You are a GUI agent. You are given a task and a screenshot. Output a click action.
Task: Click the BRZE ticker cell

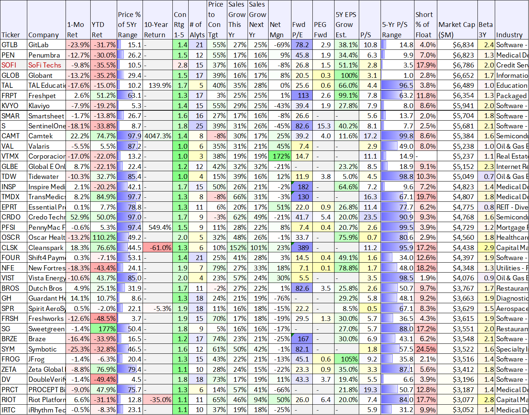click(x=14, y=339)
